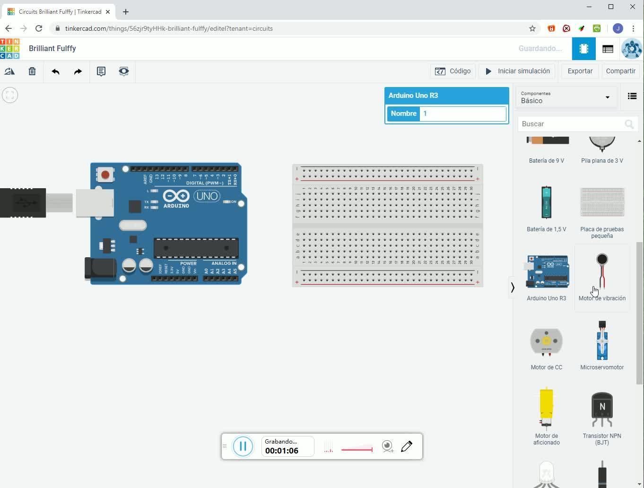Reload the Tinkercad page
The height and width of the screenshot is (488, 644).
(39, 28)
